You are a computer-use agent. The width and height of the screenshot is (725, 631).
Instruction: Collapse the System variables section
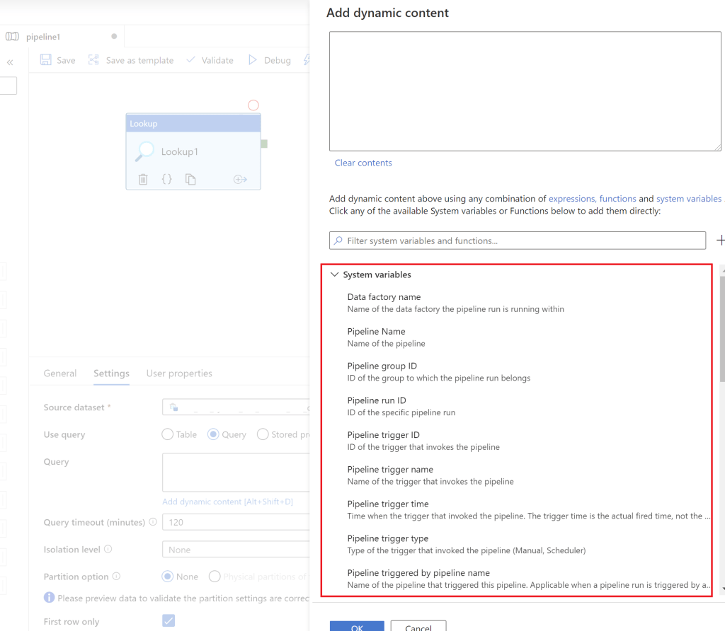[x=335, y=274]
